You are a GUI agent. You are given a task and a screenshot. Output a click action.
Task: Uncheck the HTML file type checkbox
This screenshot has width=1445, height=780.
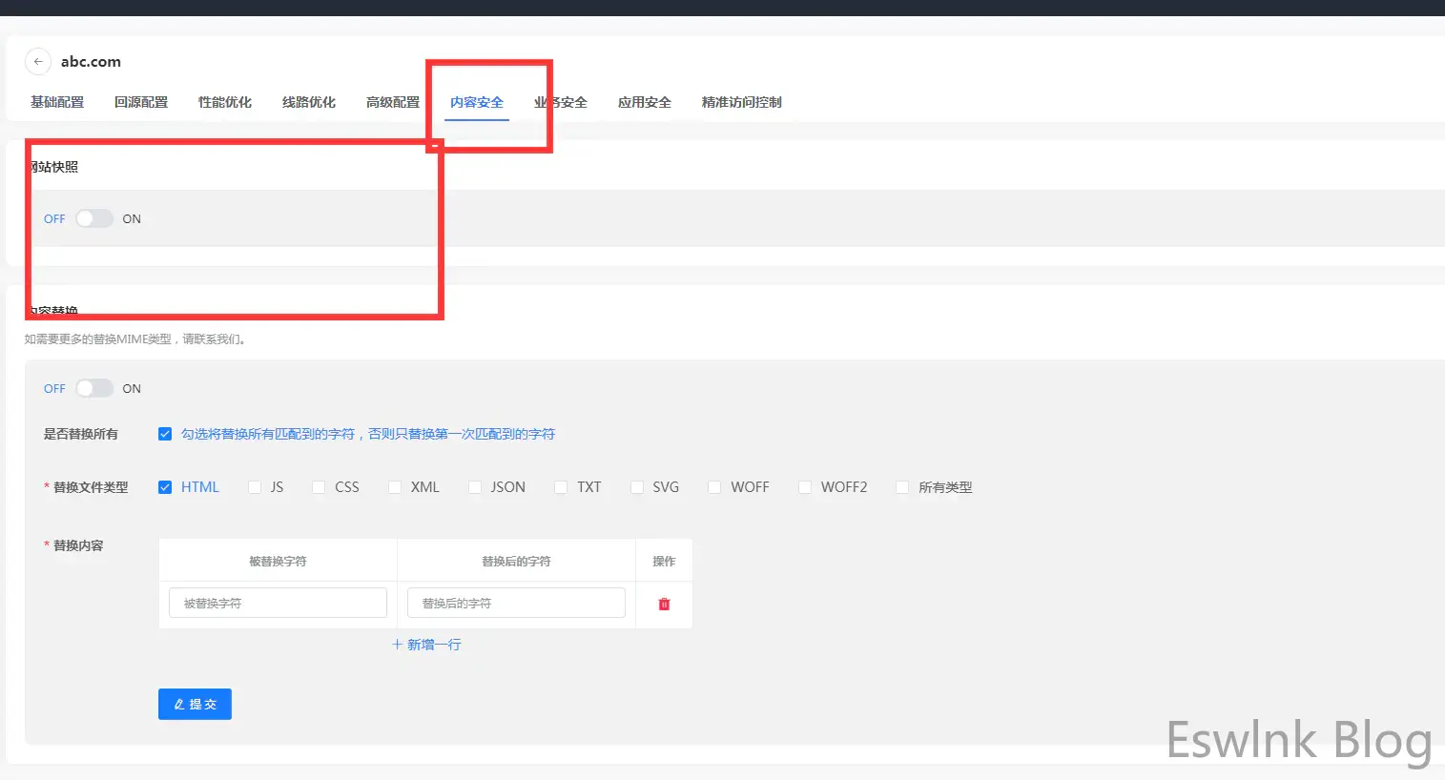click(165, 487)
